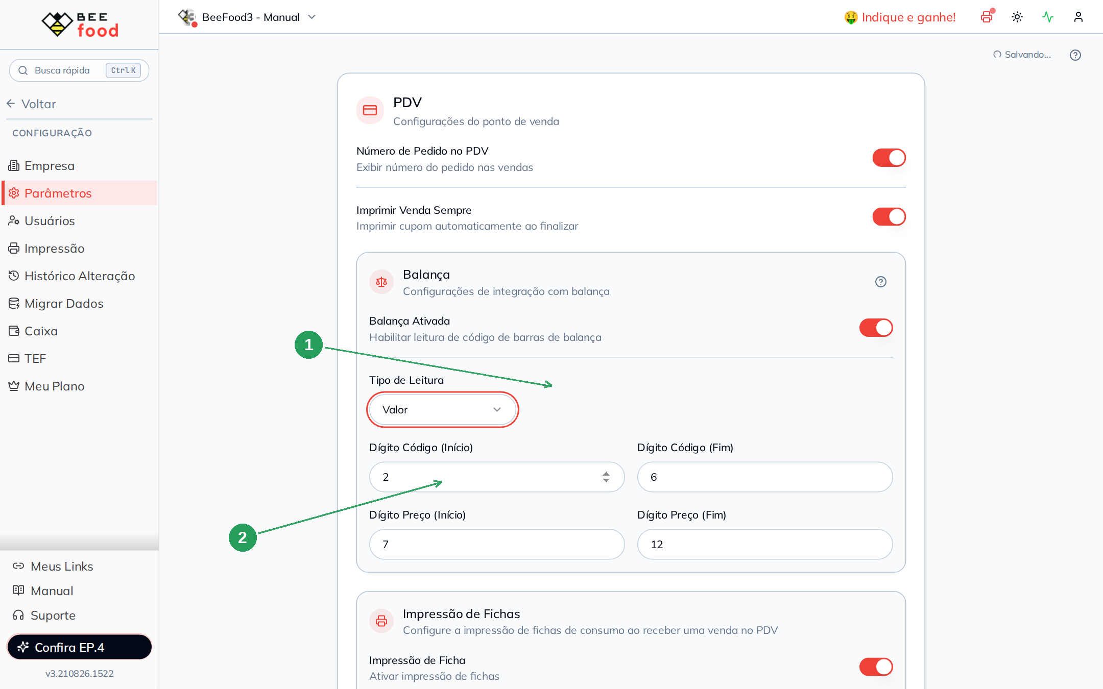Click Dígito Preço (Fim) field
Screen dimensions: 1103x689
click(x=765, y=544)
